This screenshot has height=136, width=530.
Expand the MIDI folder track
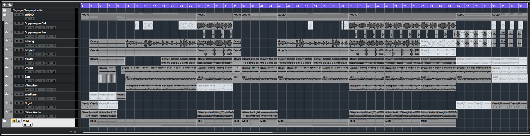(4, 121)
